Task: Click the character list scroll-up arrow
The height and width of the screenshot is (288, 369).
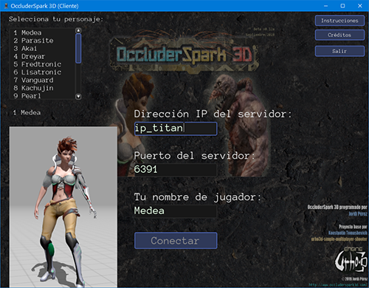Action: 78,30
